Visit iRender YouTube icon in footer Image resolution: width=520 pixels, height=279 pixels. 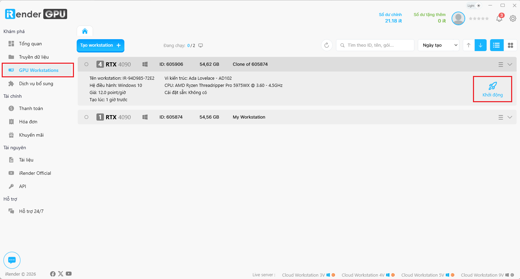tap(69, 274)
